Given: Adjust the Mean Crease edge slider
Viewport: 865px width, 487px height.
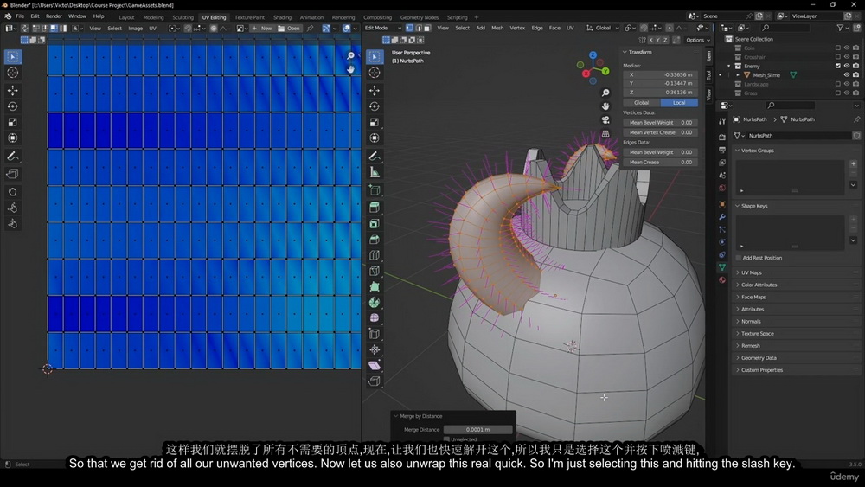Looking at the screenshot, I should [660, 162].
